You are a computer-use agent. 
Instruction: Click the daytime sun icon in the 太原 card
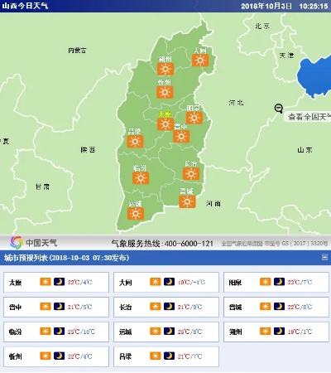(x=46, y=282)
